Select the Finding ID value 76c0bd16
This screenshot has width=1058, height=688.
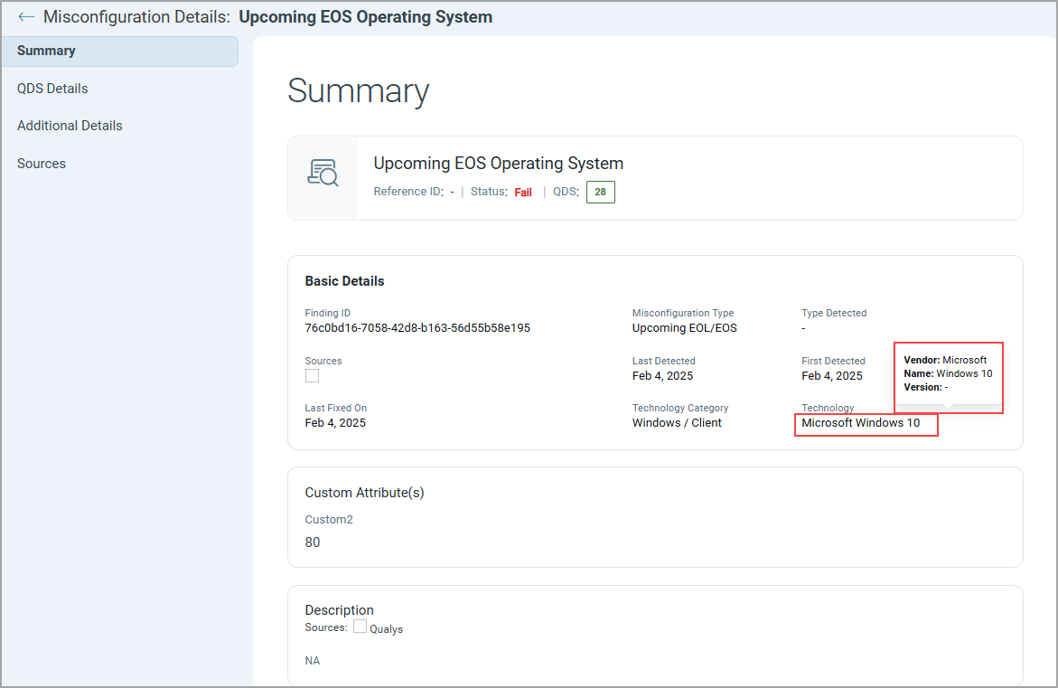[417, 328]
